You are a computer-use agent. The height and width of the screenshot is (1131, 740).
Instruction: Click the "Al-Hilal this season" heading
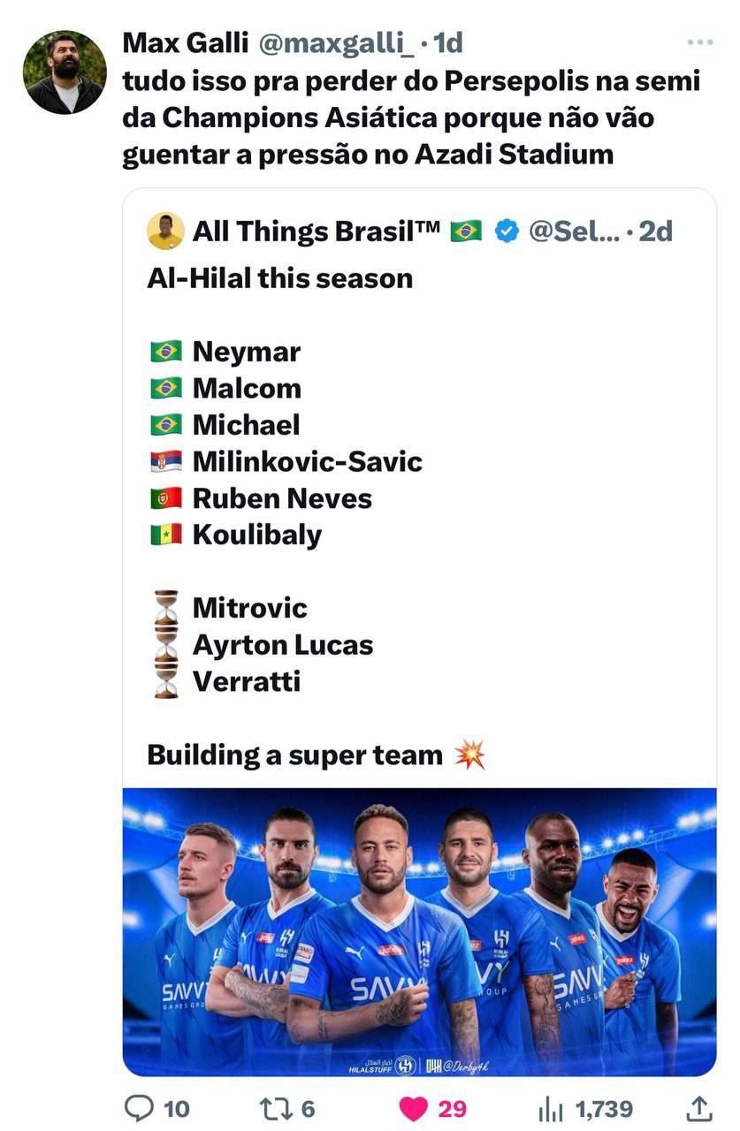coord(280,278)
